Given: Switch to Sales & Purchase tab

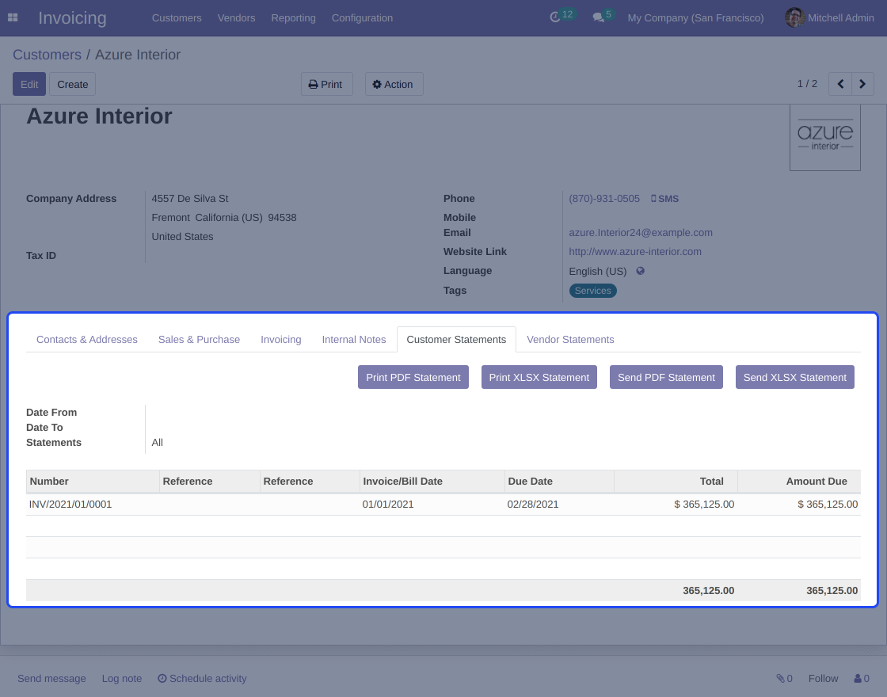Looking at the screenshot, I should point(199,340).
